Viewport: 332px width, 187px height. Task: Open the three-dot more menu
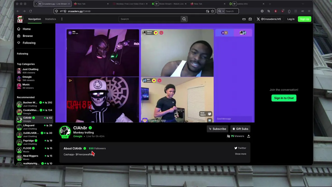tap(62, 19)
